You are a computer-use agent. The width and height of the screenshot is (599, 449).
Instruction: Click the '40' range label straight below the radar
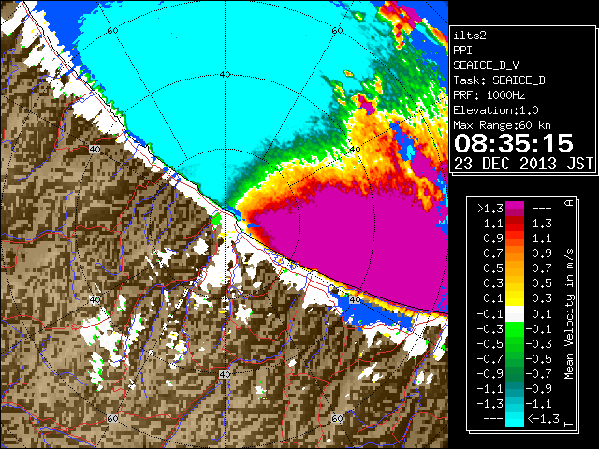pyautogui.click(x=225, y=374)
